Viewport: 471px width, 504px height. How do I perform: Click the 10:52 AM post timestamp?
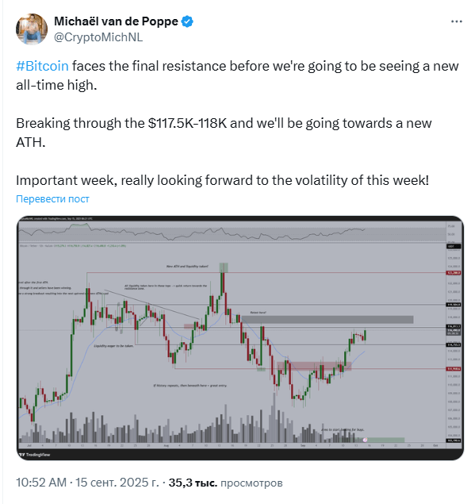(x=41, y=483)
